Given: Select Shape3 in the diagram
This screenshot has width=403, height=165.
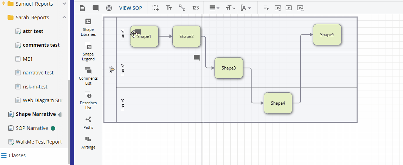Looking at the screenshot, I should click(x=229, y=68).
